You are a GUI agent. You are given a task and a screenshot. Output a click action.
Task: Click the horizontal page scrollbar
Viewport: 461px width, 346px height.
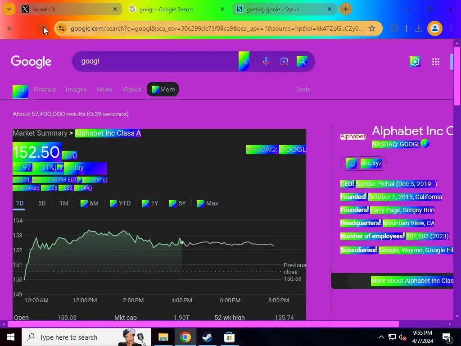coord(203,324)
